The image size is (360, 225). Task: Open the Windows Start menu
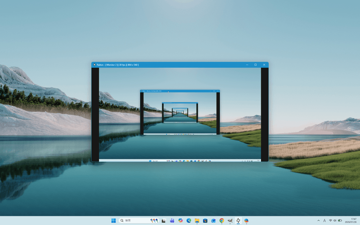point(113,220)
